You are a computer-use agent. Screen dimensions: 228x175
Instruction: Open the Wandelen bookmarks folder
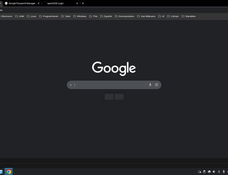click(x=189, y=16)
